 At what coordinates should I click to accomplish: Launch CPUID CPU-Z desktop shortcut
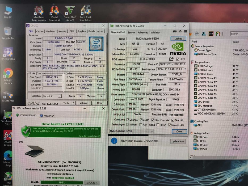pos(8,54)
